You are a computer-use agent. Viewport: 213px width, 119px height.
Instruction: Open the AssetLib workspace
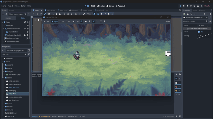point(120,6)
